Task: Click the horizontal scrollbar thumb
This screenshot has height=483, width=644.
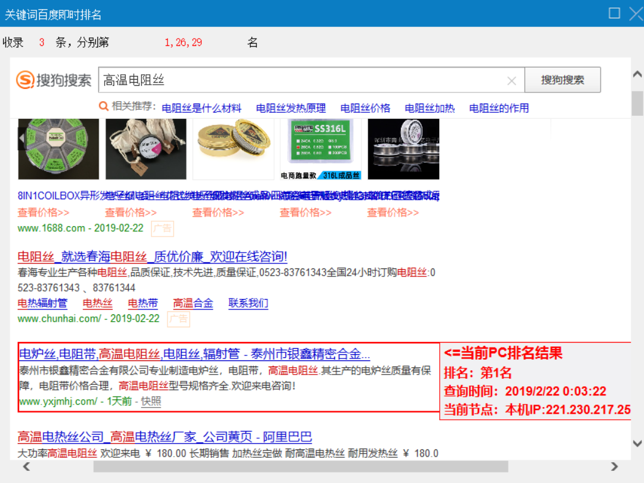Action: 301,466
